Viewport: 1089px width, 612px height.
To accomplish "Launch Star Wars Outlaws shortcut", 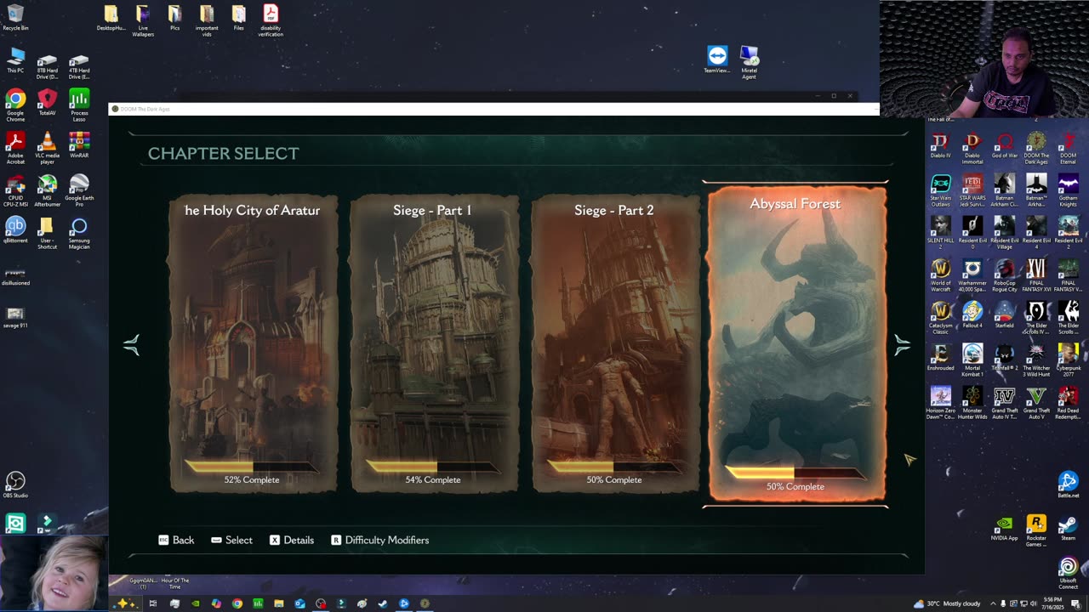I will pyautogui.click(x=941, y=190).
